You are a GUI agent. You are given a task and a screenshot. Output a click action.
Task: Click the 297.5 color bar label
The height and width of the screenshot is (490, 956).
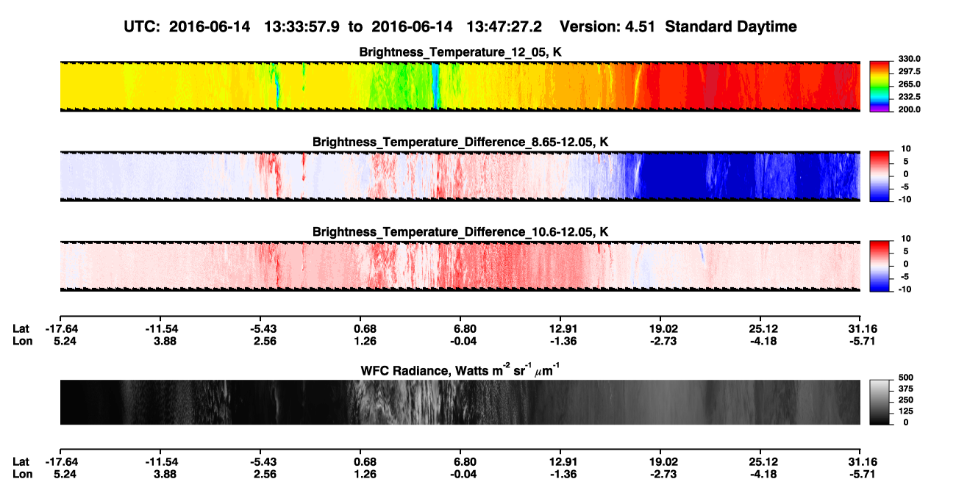click(x=909, y=71)
